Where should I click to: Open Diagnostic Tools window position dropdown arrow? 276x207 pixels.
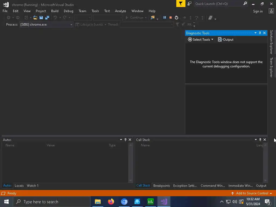pos(256,33)
